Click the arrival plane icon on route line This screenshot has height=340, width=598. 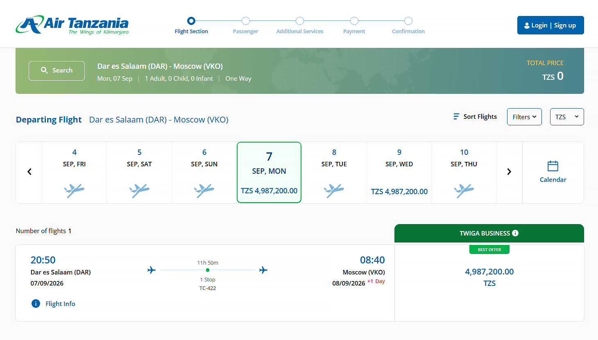[x=263, y=270]
